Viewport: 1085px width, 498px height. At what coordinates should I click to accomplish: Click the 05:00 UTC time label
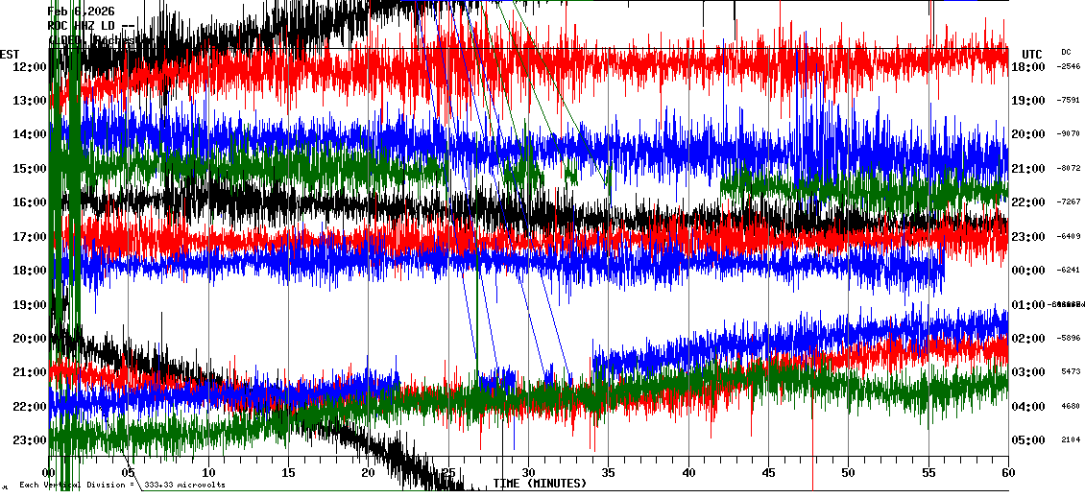point(1028,440)
